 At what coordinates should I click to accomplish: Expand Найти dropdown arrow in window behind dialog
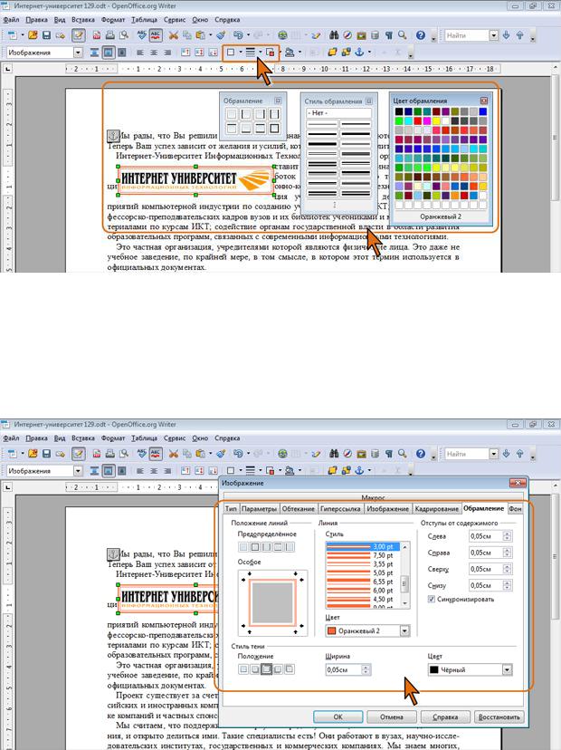(x=494, y=454)
